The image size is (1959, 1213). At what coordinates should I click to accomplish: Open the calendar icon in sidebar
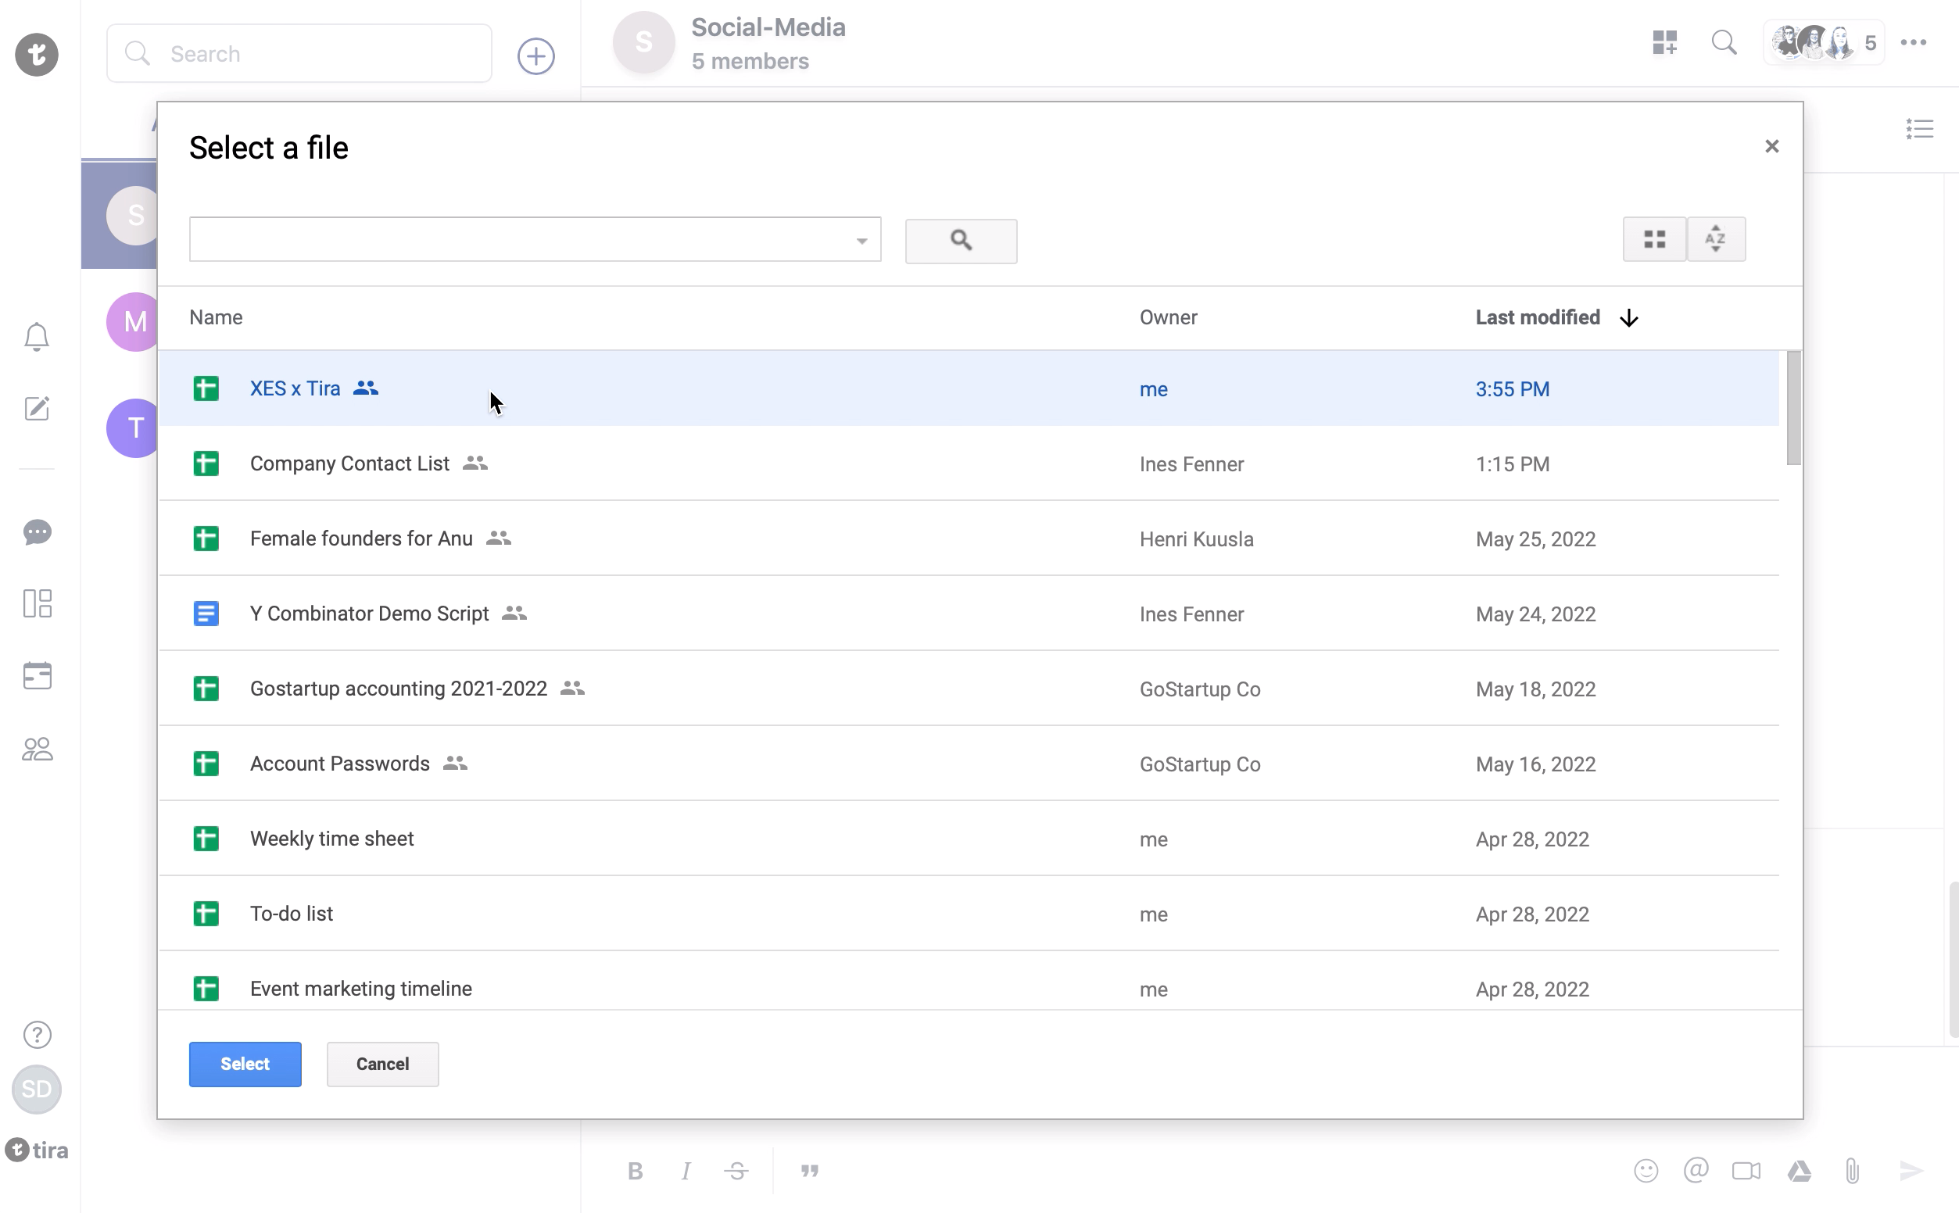click(37, 675)
